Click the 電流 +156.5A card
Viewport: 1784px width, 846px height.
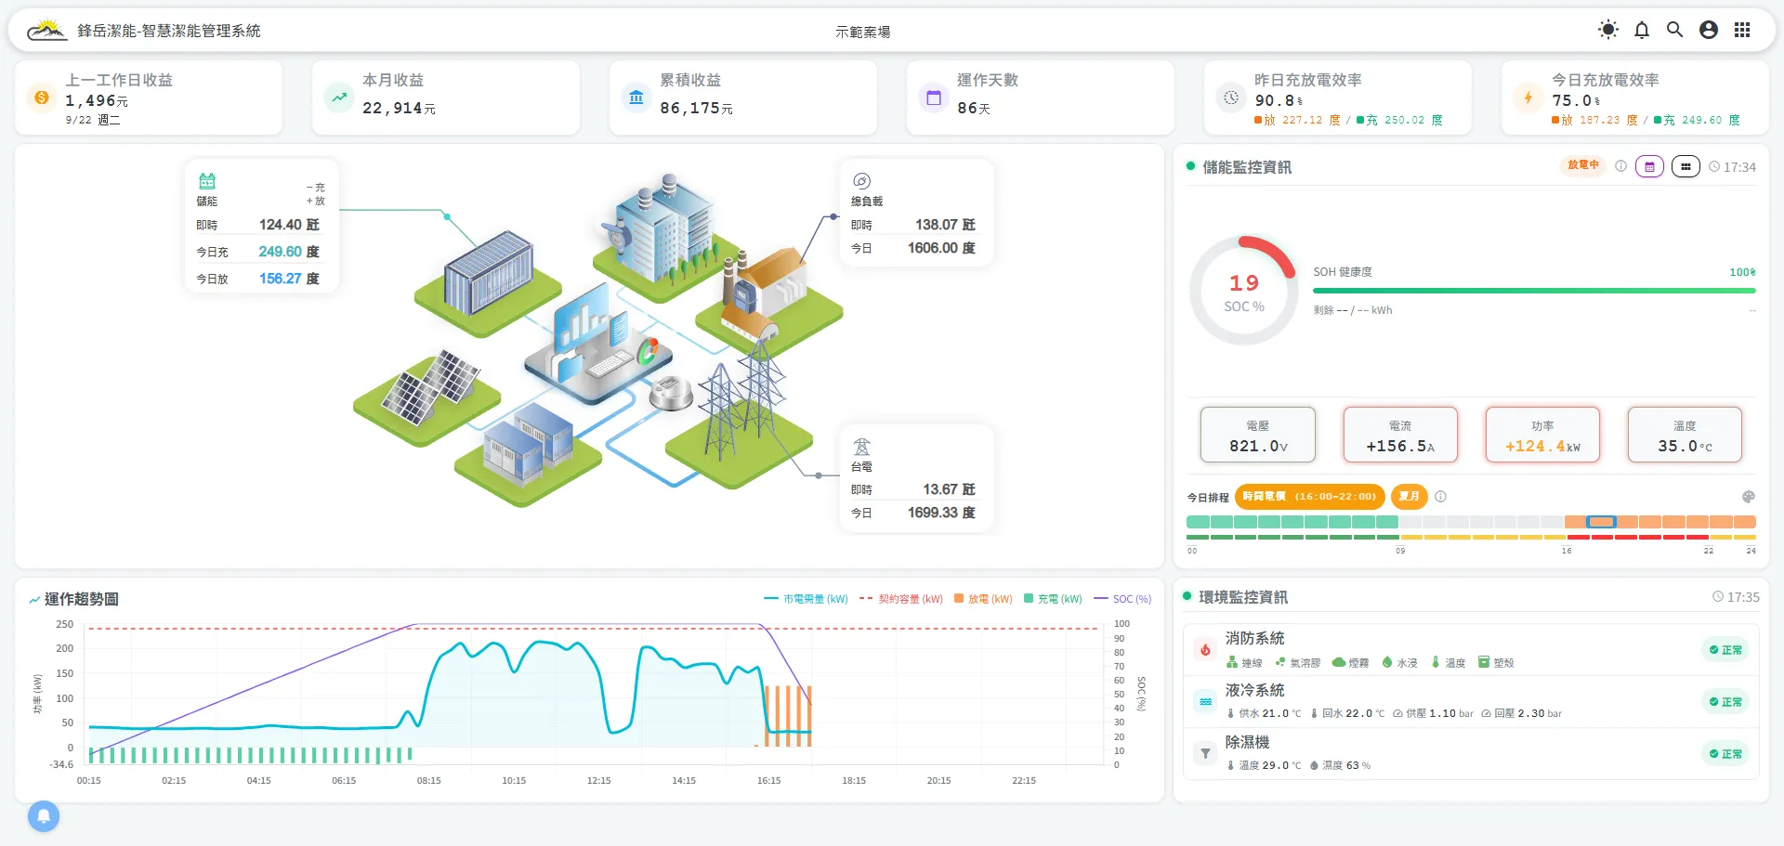(x=1400, y=435)
